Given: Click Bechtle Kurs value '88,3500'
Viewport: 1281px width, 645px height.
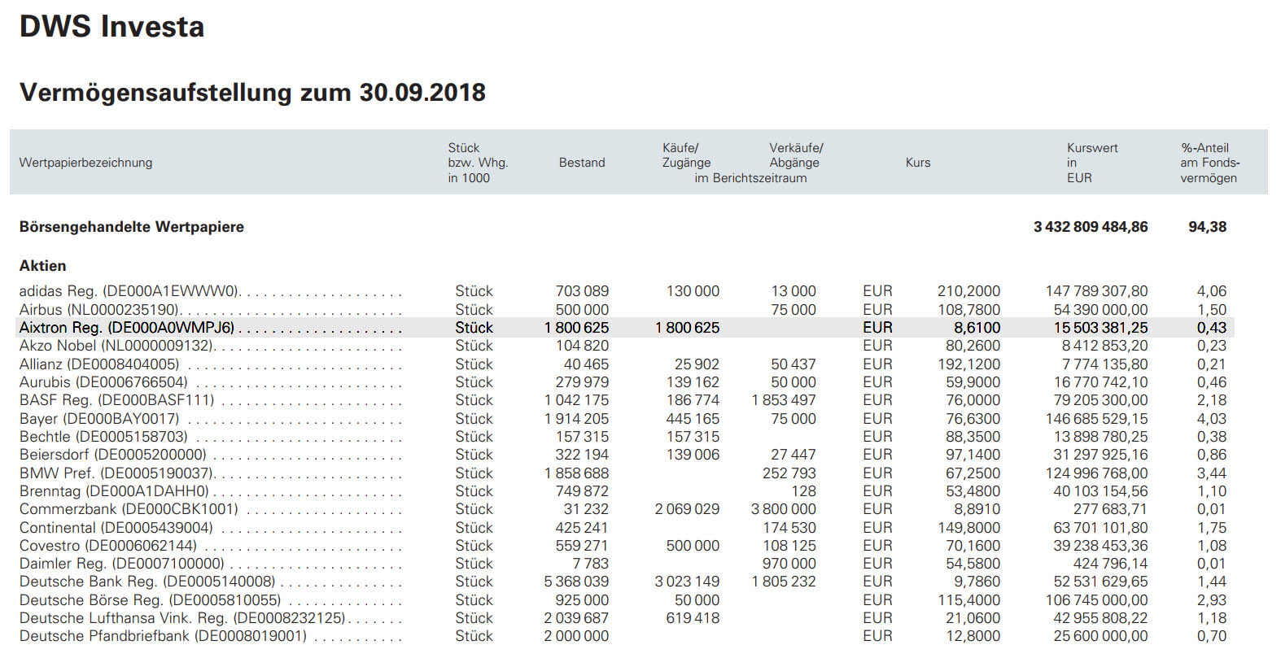Looking at the screenshot, I should click(x=973, y=437).
